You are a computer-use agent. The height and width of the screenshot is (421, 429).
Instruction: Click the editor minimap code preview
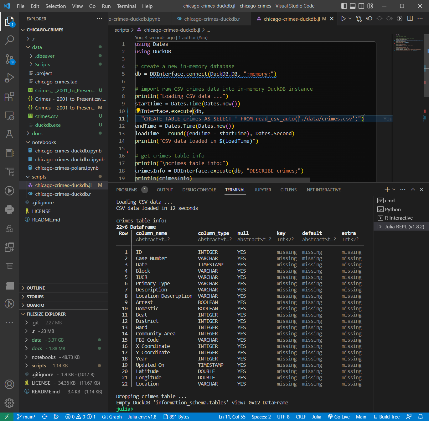[408, 42]
